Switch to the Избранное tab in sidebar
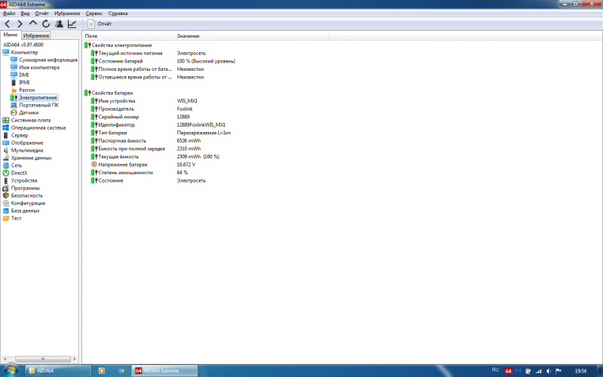The width and height of the screenshot is (603, 377). click(x=36, y=35)
